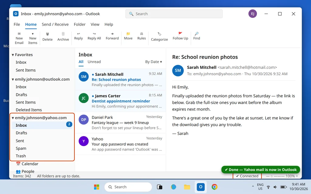This screenshot has width=311, height=194.
Task: Open Chrome from the taskbar
Action: (214, 187)
